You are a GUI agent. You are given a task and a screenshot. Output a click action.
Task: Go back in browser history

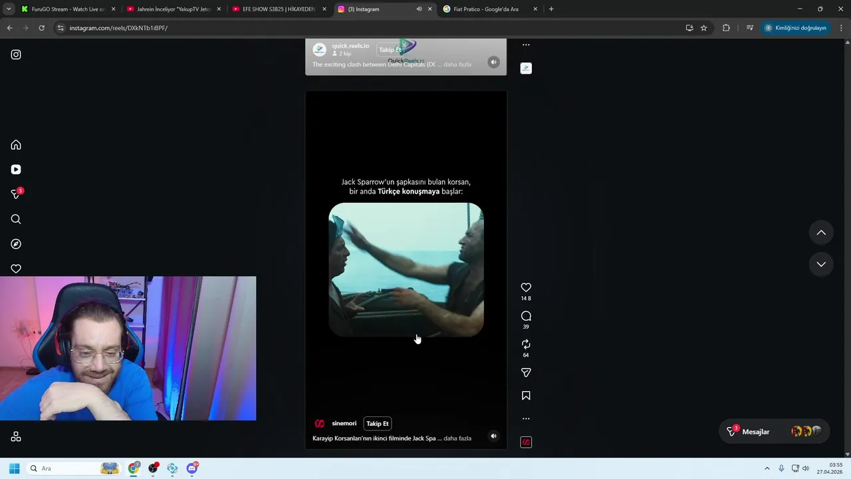[x=9, y=28]
